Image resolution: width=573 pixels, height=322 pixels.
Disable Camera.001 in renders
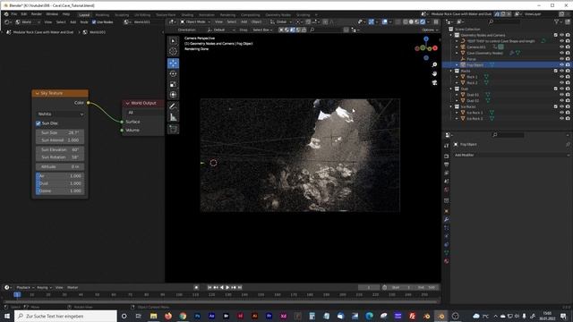click(568, 47)
